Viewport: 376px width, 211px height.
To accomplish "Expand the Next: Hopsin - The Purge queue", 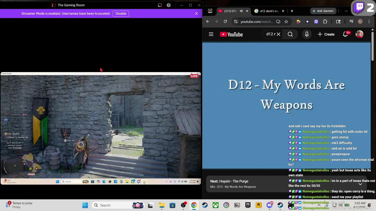I will [360, 184].
